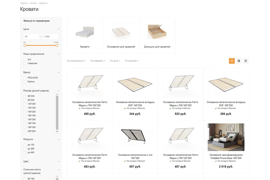Open product image вкладыш EVF 180*200

tap(226, 84)
